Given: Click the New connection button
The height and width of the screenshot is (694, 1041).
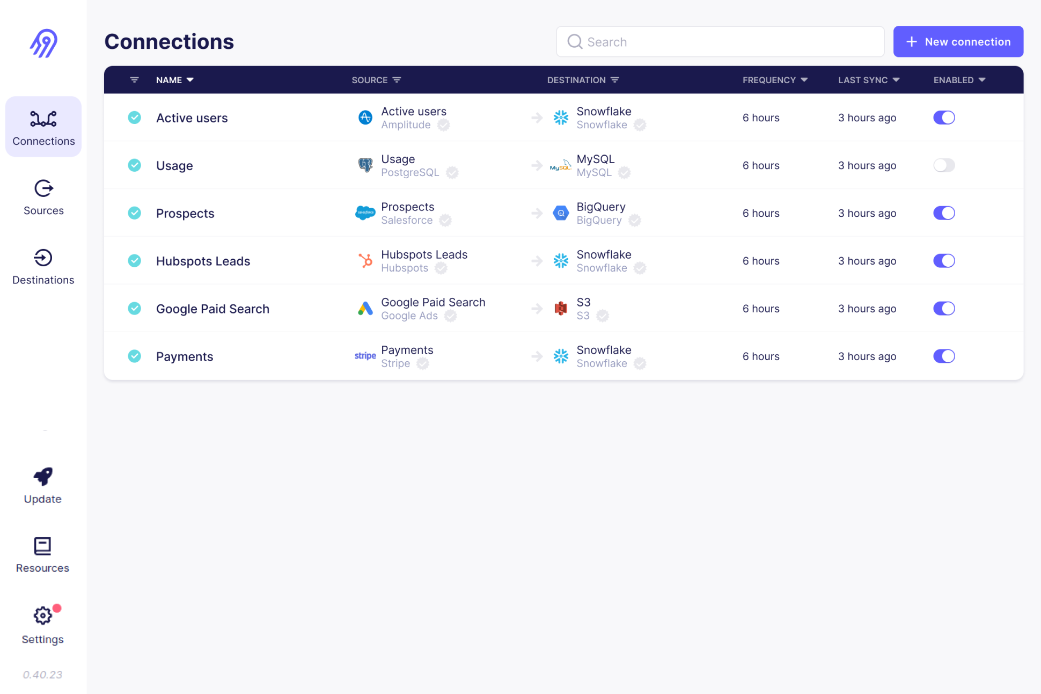Looking at the screenshot, I should pos(958,42).
